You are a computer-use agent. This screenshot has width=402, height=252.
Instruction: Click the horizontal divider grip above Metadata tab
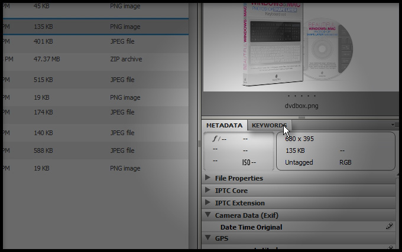(301, 117)
